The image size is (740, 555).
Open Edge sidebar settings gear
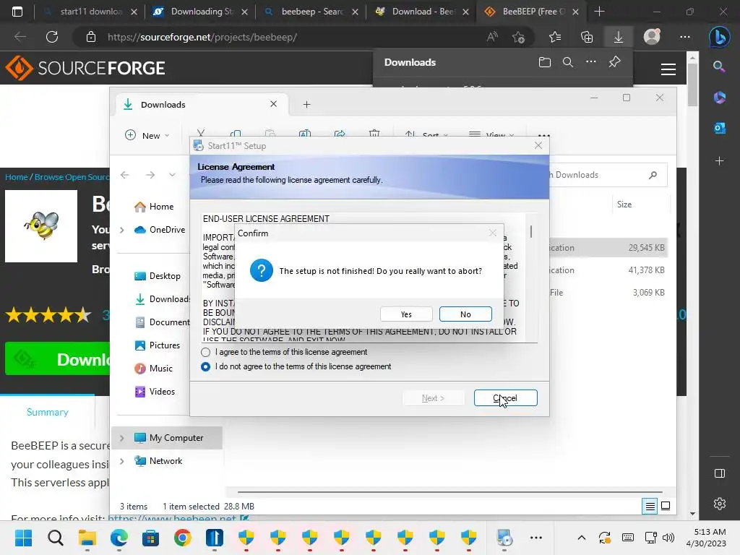719,504
